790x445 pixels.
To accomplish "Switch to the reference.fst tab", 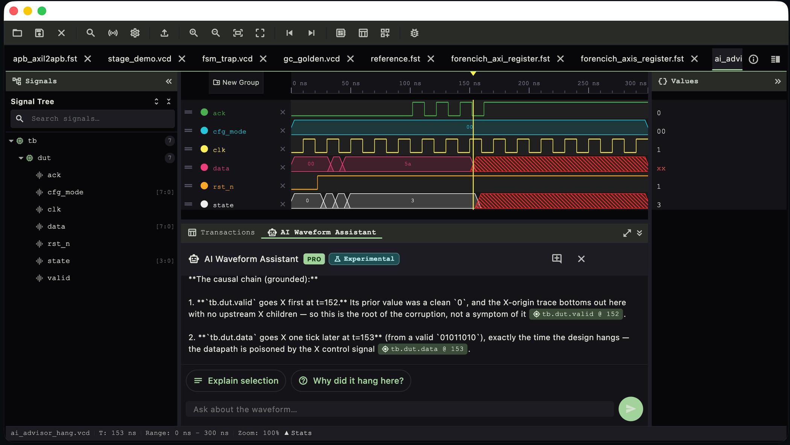I will coord(395,59).
